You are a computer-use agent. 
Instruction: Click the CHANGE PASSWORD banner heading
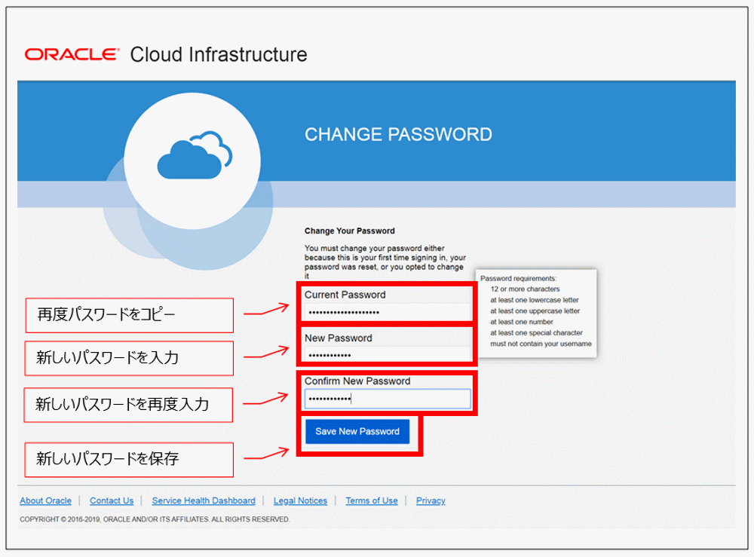point(398,135)
